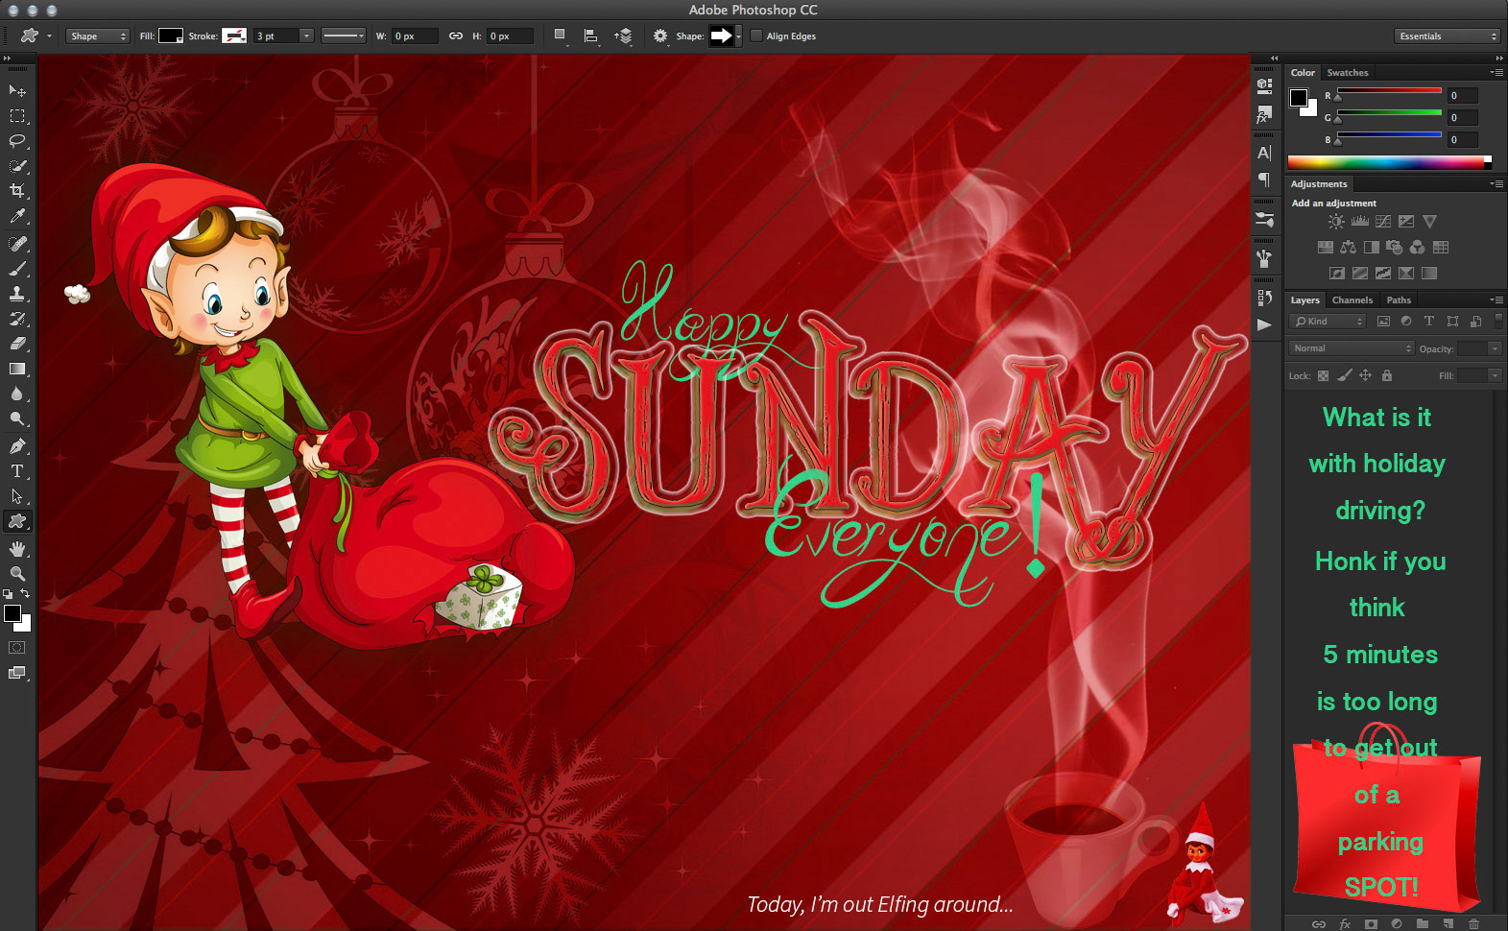Open the layer Opacity dropdown arrow
1508x931 pixels.
point(1495,348)
